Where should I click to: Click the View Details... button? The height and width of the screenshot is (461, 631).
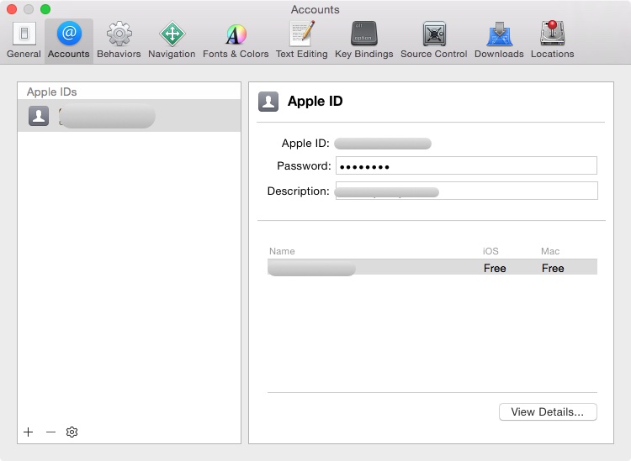tap(547, 411)
